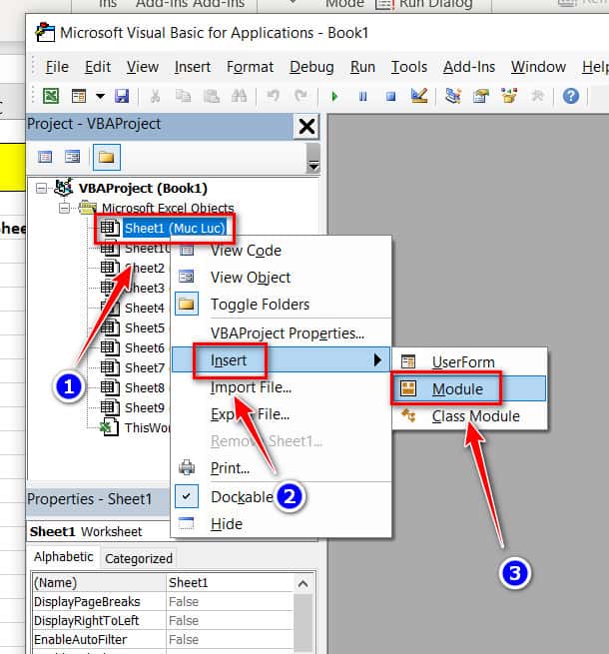Viewport: 609px width, 654px height.
Task: Edit the (Name) property value Sheet1
Action: (230, 583)
